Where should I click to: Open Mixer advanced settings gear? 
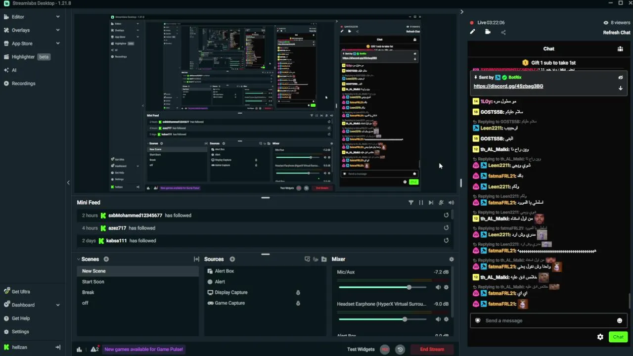click(451, 259)
